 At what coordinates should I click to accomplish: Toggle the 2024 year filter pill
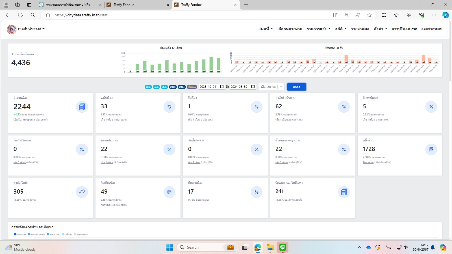[182, 87]
